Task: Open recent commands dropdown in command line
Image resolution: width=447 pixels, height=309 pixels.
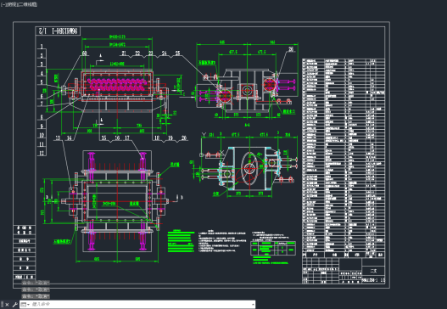Action: click(x=25, y=305)
